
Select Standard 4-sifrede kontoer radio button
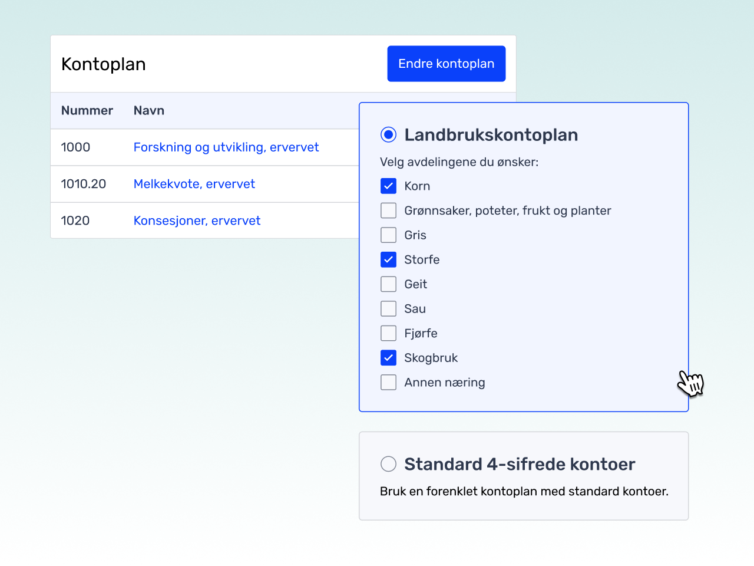pos(388,464)
